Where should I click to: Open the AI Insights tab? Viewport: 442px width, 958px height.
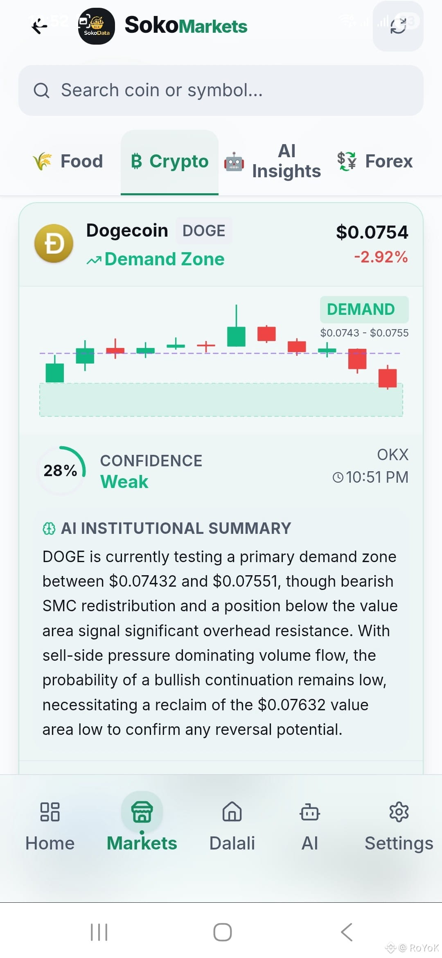point(273,161)
